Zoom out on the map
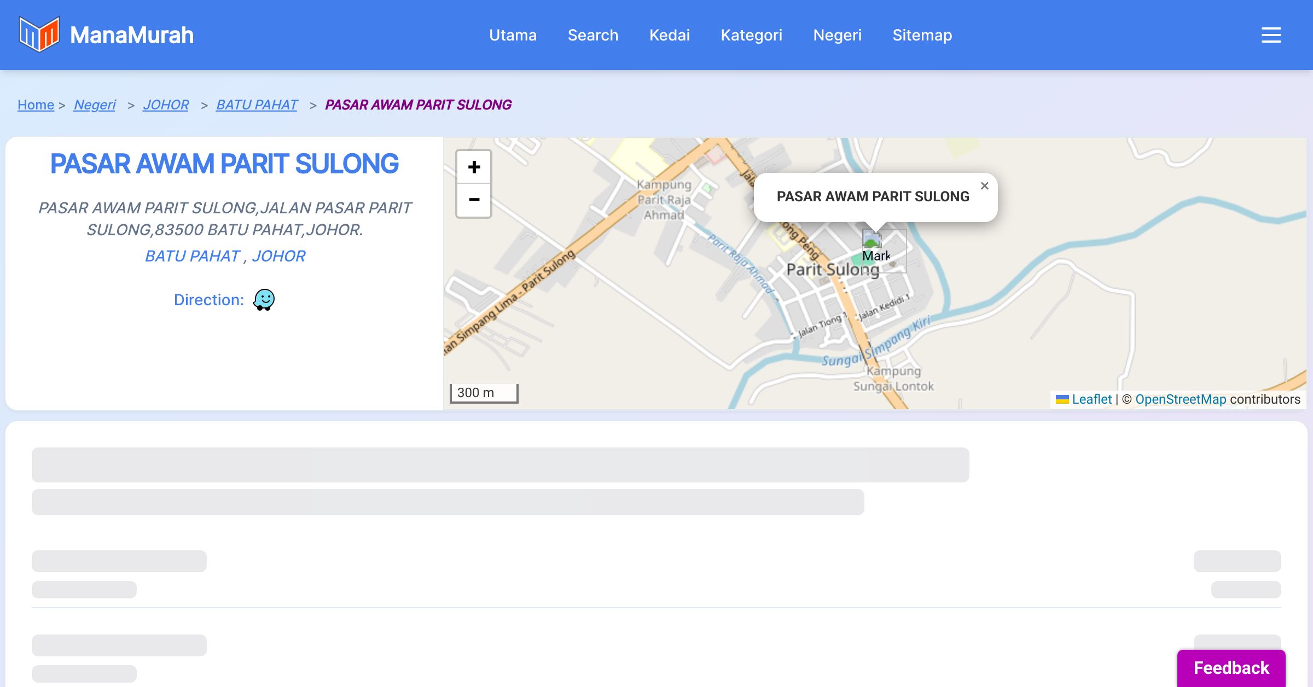1313x687 pixels. tap(474, 200)
